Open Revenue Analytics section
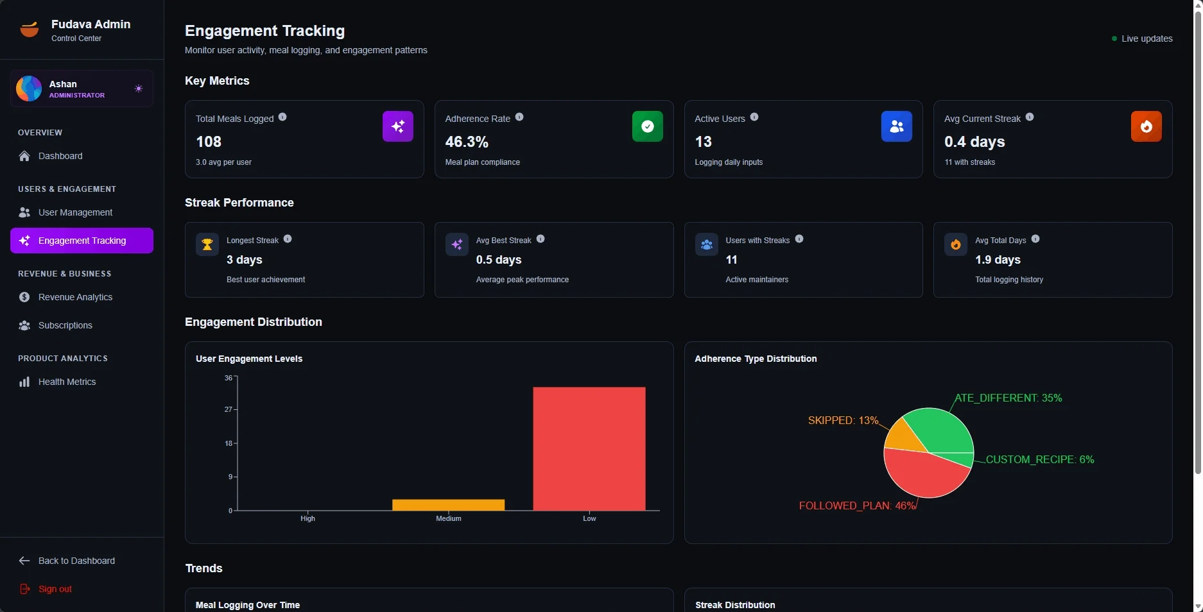This screenshot has width=1203, height=612. pyautogui.click(x=75, y=297)
